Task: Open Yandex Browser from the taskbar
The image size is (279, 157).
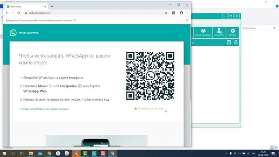Action: (x=58, y=153)
